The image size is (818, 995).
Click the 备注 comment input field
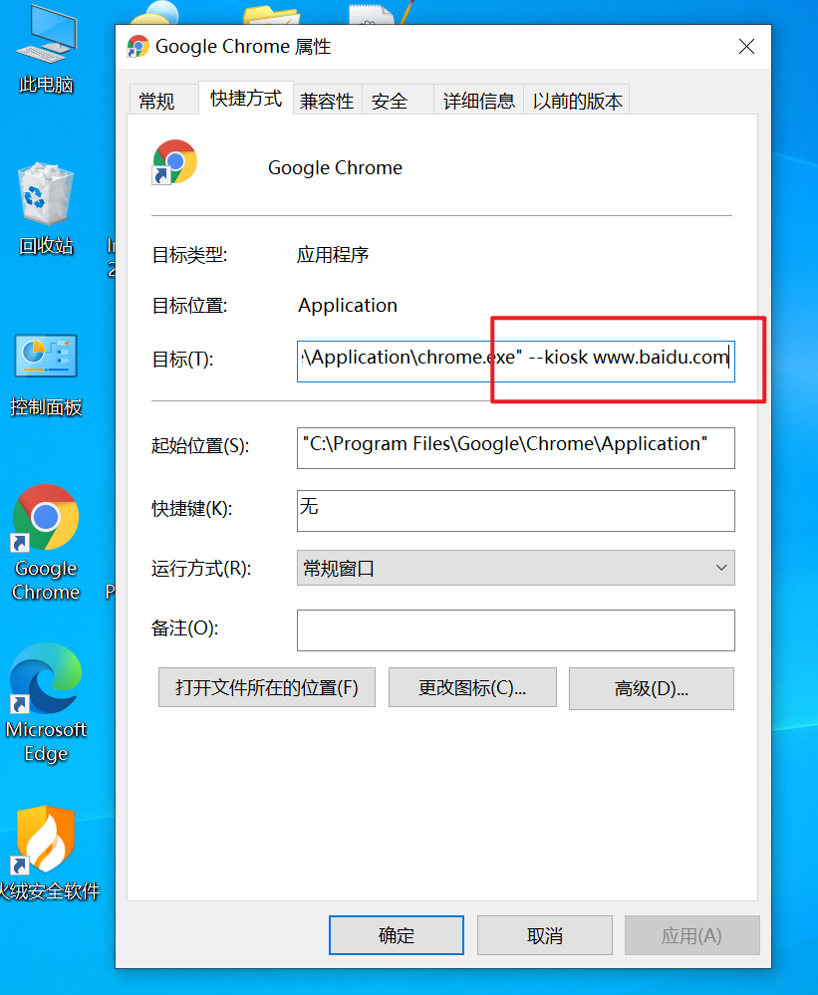[515, 630]
